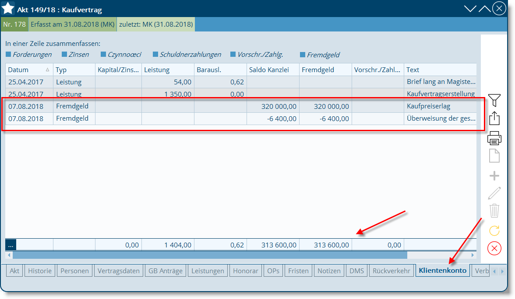
Task: Enable the Zinsen checkbox
Action: coord(64,55)
